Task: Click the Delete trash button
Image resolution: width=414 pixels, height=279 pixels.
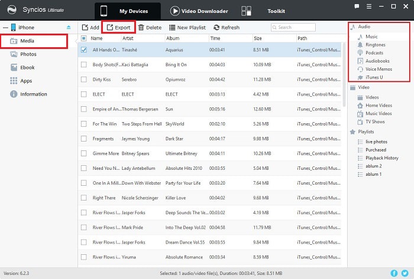Action: [150, 27]
